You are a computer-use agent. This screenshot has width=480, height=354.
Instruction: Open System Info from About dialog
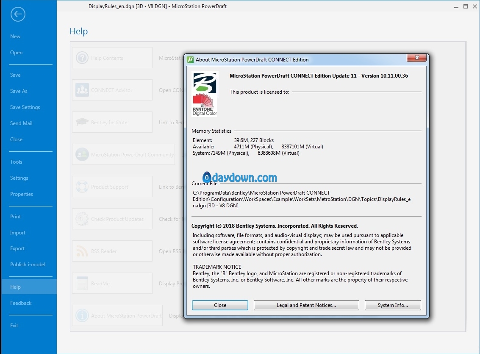(393, 305)
